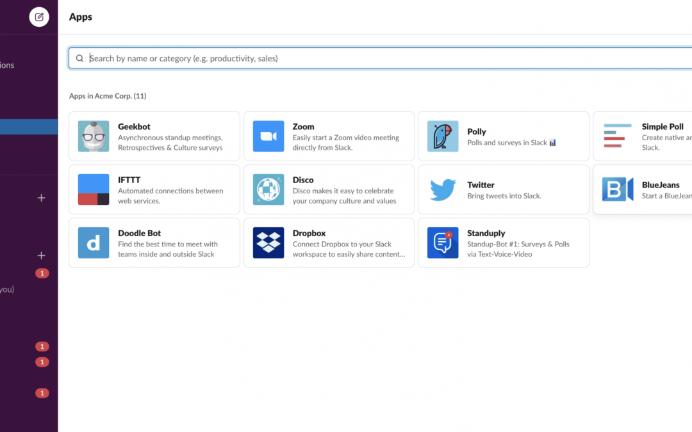Click the Geekbot robot icon
This screenshot has width=692, height=432.
point(94,136)
